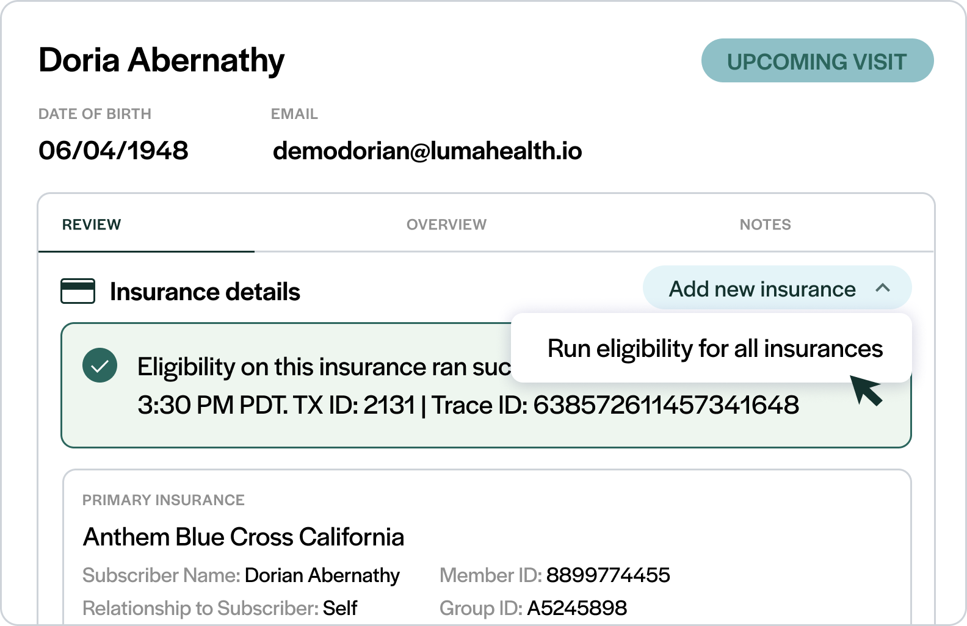
Task: Click the Email field label
Action: (294, 114)
